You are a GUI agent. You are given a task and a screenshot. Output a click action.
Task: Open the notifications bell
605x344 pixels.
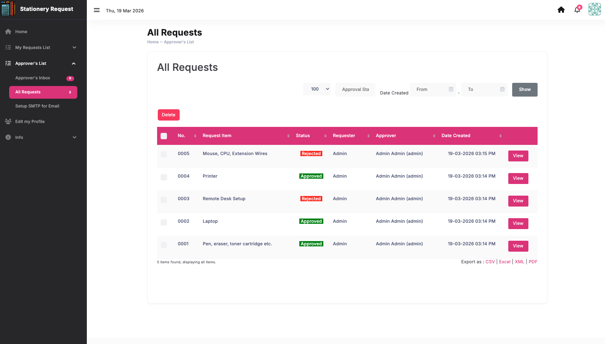577,10
